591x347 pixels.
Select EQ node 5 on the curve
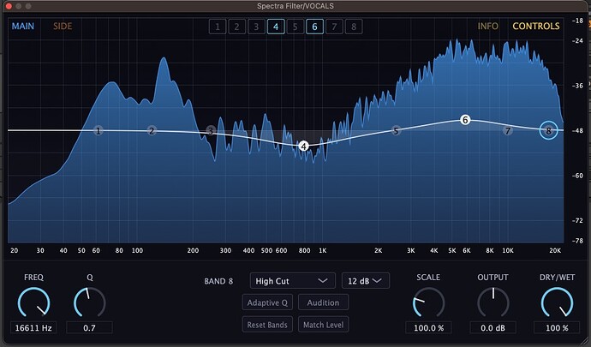pos(396,131)
